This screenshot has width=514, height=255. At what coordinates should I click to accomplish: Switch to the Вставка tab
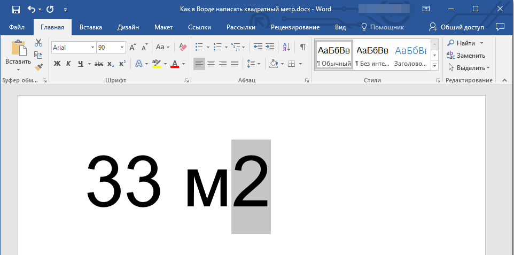(x=91, y=27)
